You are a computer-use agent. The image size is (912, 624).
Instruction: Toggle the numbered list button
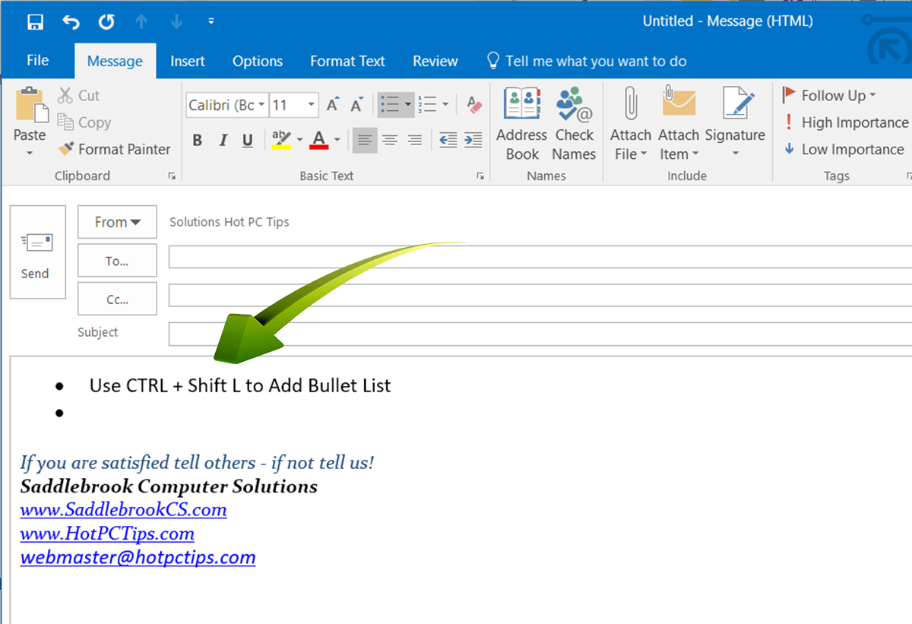(428, 105)
